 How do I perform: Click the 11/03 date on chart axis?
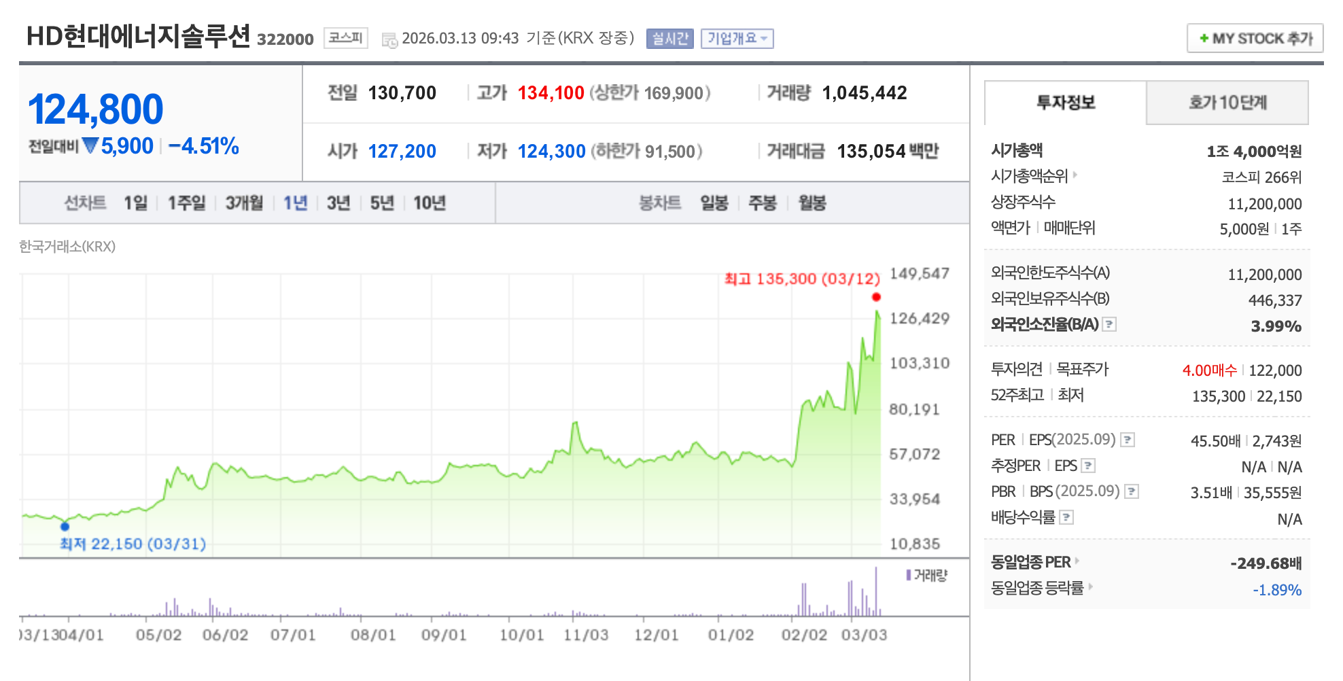(x=585, y=635)
